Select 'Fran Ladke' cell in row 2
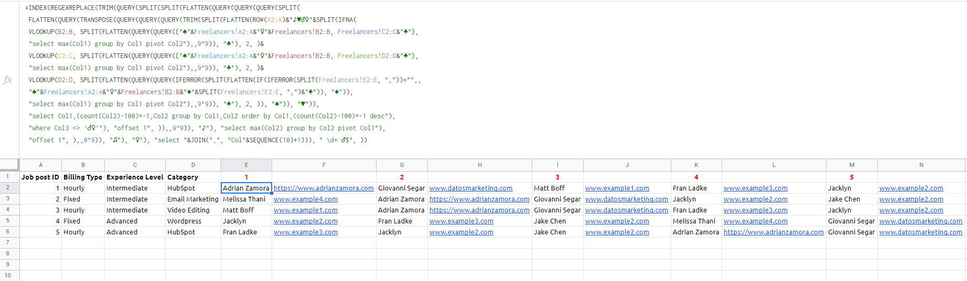The width and height of the screenshot is (967, 281). click(x=696, y=188)
